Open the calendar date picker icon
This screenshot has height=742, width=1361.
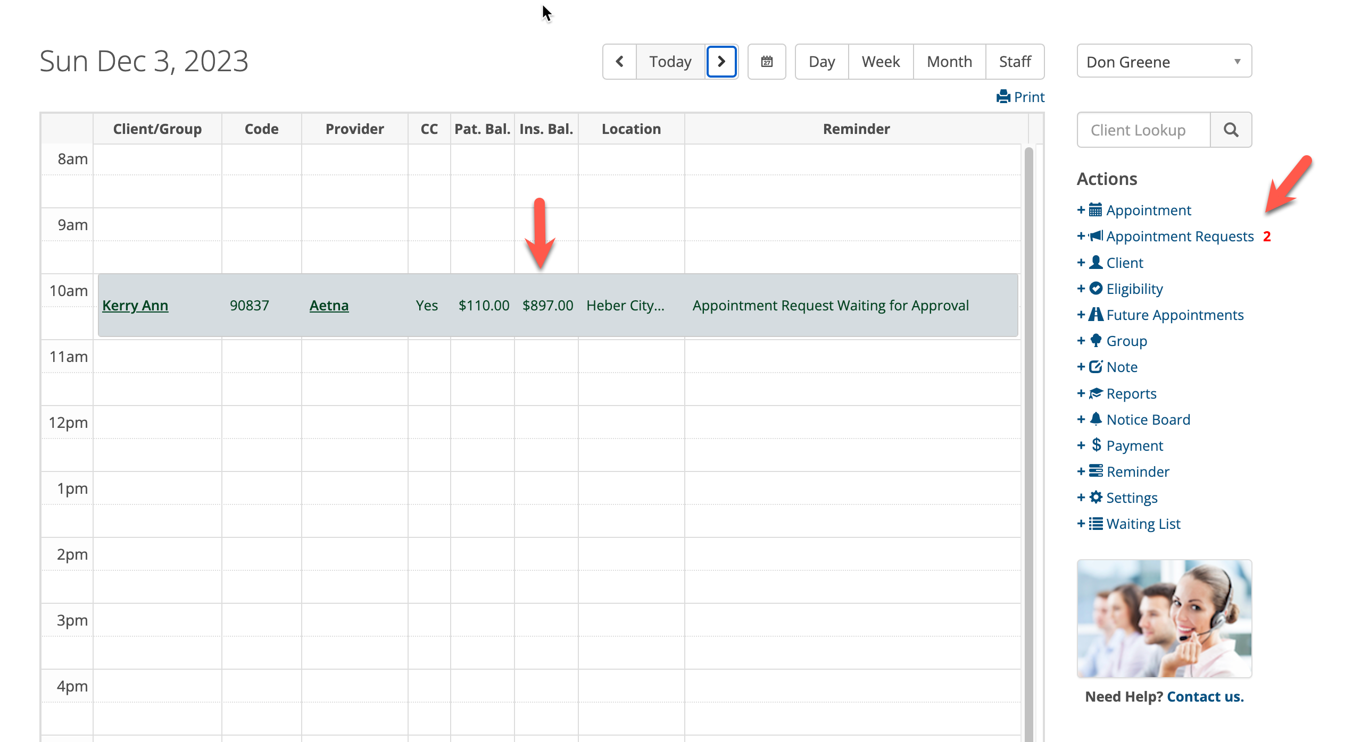tap(766, 61)
